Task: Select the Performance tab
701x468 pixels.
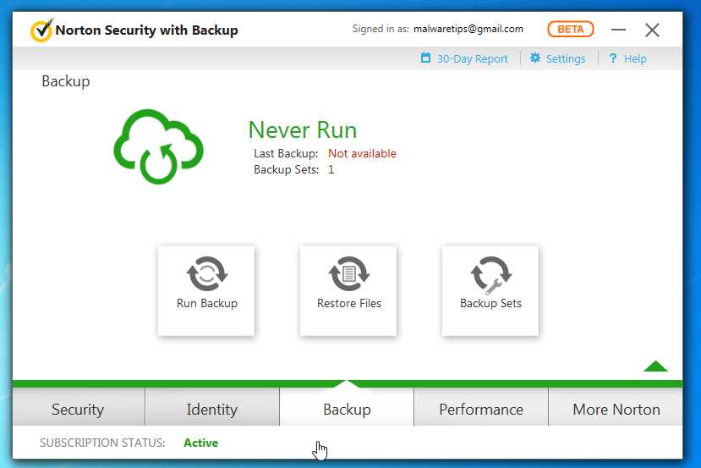Action: tap(481, 410)
